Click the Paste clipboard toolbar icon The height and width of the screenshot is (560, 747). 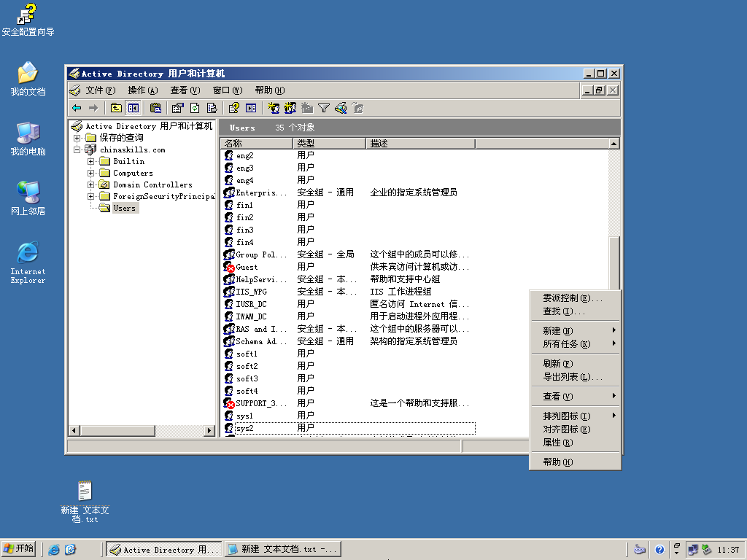(x=155, y=108)
